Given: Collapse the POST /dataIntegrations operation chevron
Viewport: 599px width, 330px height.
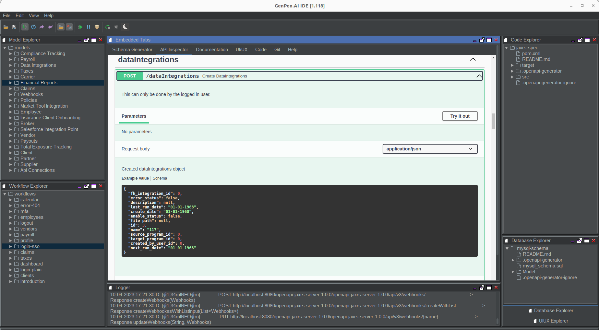Looking at the screenshot, I should pos(479,76).
